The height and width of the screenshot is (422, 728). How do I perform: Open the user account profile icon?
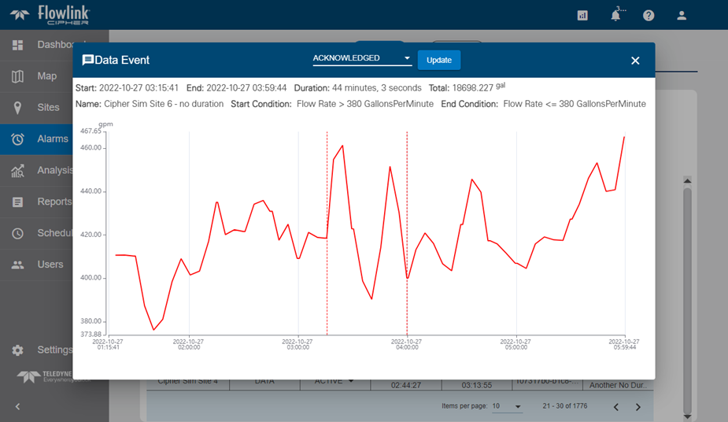click(682, 16)
